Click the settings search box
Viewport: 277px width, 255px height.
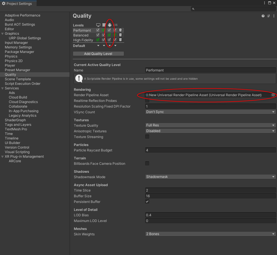coord(233,9)
